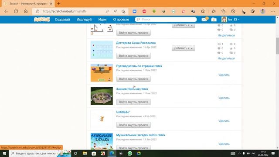Open browser History icon
The image size is (279, 157).
click(x=233, y=11)
